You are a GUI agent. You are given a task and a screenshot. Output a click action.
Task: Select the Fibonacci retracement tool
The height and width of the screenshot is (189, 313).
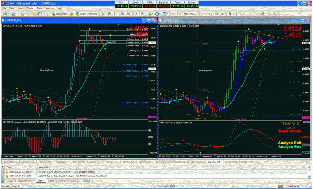(269, 14)
